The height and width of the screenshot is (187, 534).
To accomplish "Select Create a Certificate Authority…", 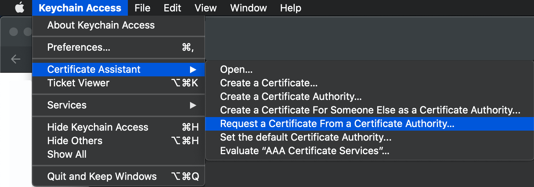I will pyautogui.click(x=370, y=96).
